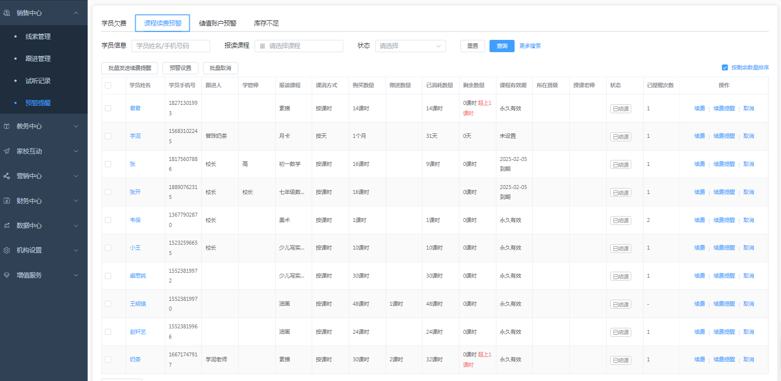The image size is (781, 381).
Task: Click the 查询 search button
Action: (x=502, y=46)
